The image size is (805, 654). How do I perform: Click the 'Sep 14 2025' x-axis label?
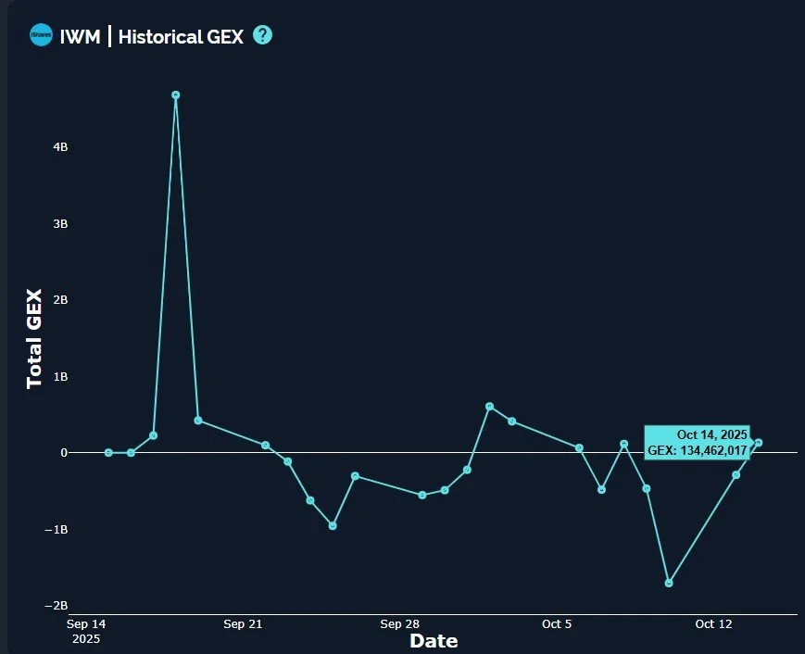86,632
